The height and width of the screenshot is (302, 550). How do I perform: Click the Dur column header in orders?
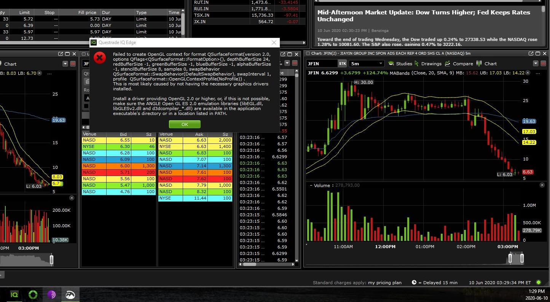[x=117, y=13]
